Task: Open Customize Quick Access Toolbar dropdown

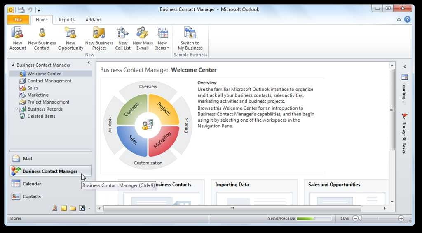Action: (39, 10)
